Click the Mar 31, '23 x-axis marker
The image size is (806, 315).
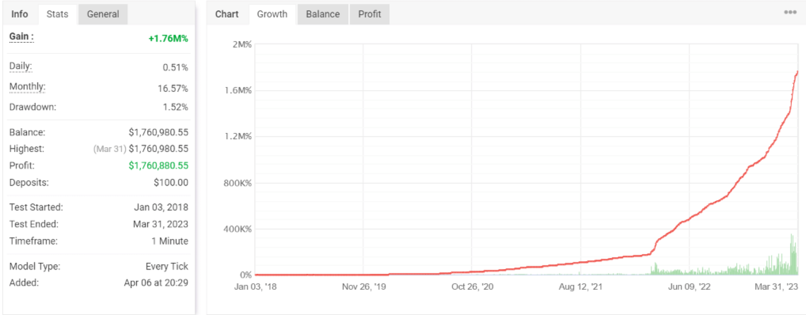click(x=776, y=287)
